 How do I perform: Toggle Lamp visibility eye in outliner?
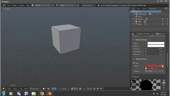click(x=163, y=24)
